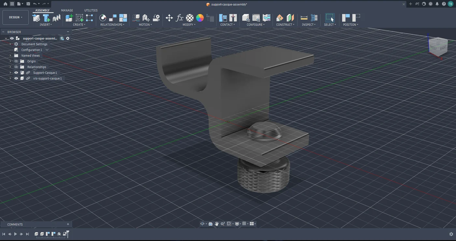Switch to the UTILITIES tab
The height and width of the screenshot is (241, 456).
91,10
